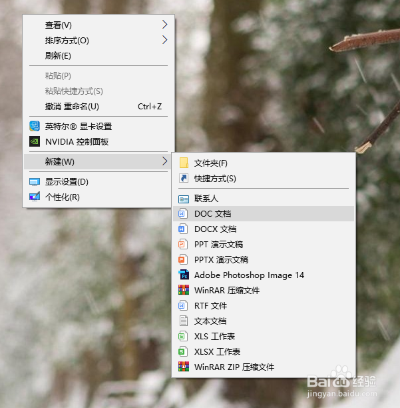
Task: Click the contact card icon beside 联系人
Action: pyautogui.click(x=184, y=199)
